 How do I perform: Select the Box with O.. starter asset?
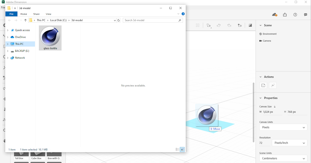54,157
